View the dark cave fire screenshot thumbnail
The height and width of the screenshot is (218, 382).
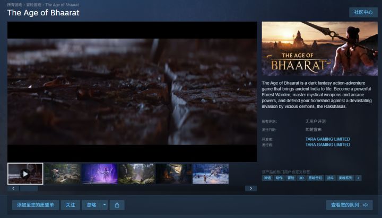point(173,174)
